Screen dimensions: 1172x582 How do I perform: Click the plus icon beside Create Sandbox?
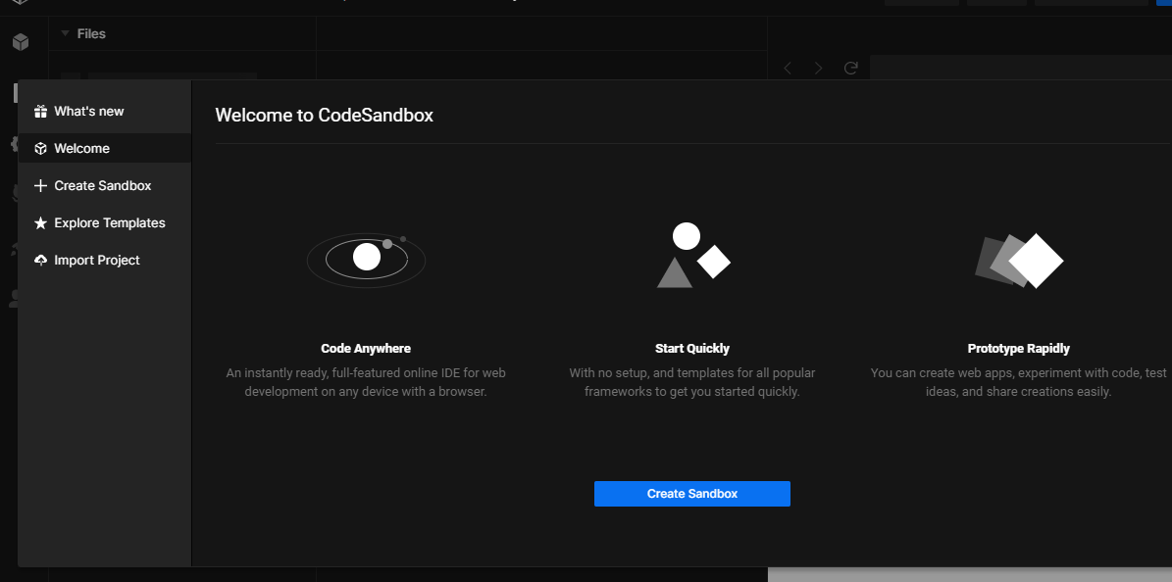pyautogui.click(x=40, y=185)
